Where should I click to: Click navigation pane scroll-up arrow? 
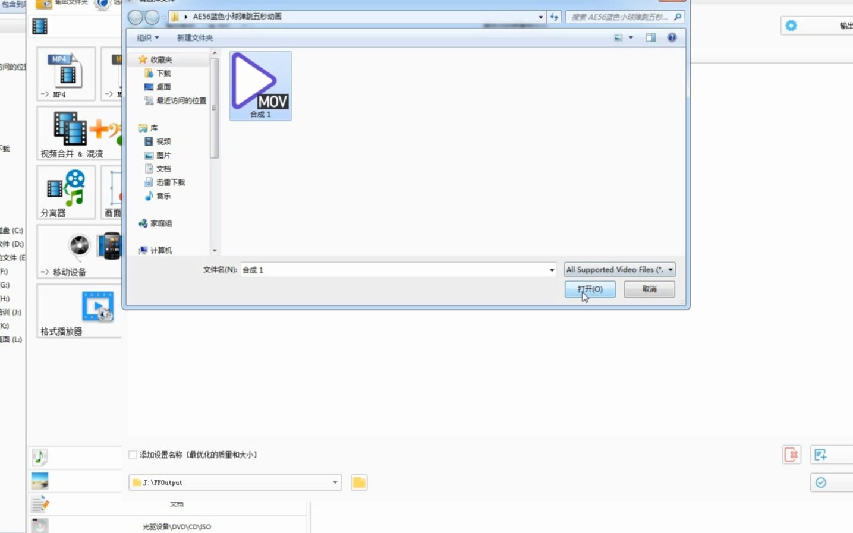pos(215,53)
